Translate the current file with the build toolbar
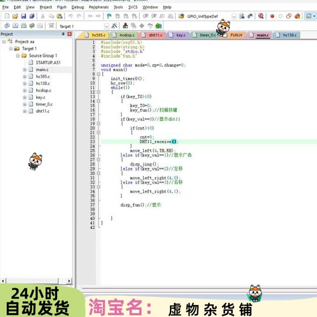The image size is (317, 317). 7,26
